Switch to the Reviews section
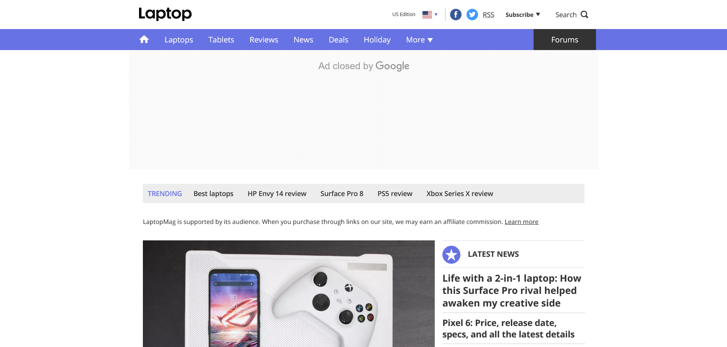This screenshot has height=347, width=727. pos(264,40)
